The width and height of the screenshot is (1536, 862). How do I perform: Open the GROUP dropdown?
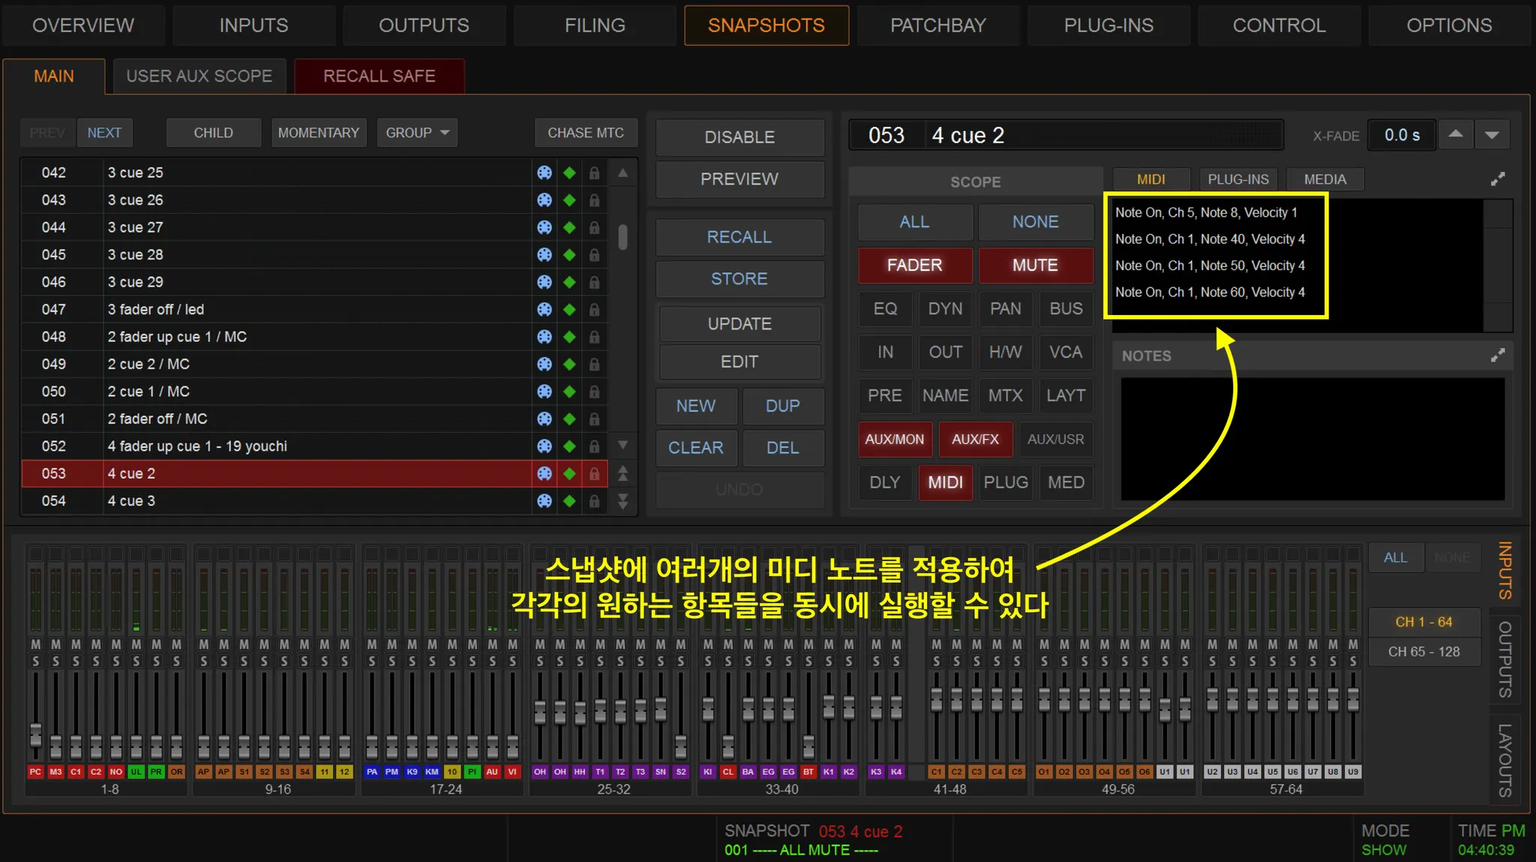(417, 133)
